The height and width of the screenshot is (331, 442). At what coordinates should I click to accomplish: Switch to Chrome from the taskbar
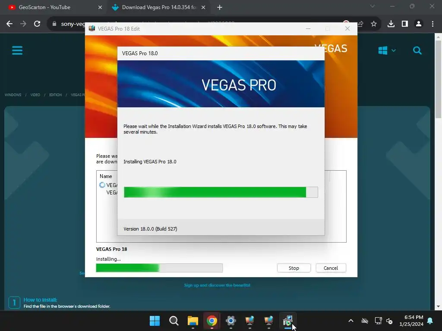[212, 321]
